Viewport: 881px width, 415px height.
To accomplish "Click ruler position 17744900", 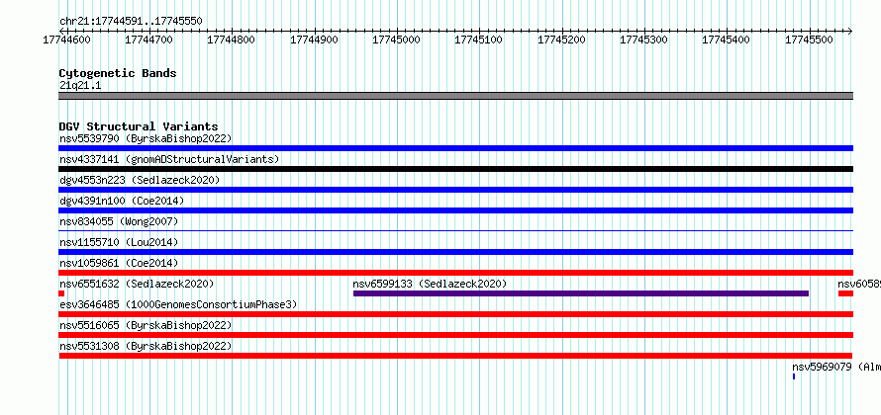I will click(314, 40).
